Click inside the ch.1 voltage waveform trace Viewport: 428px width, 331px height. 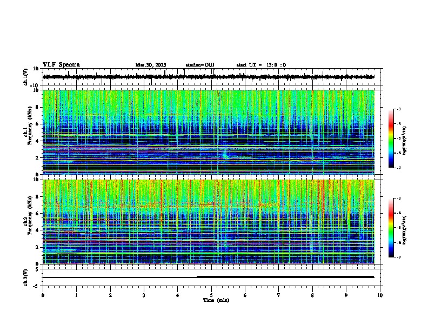(x=209, y=77)
